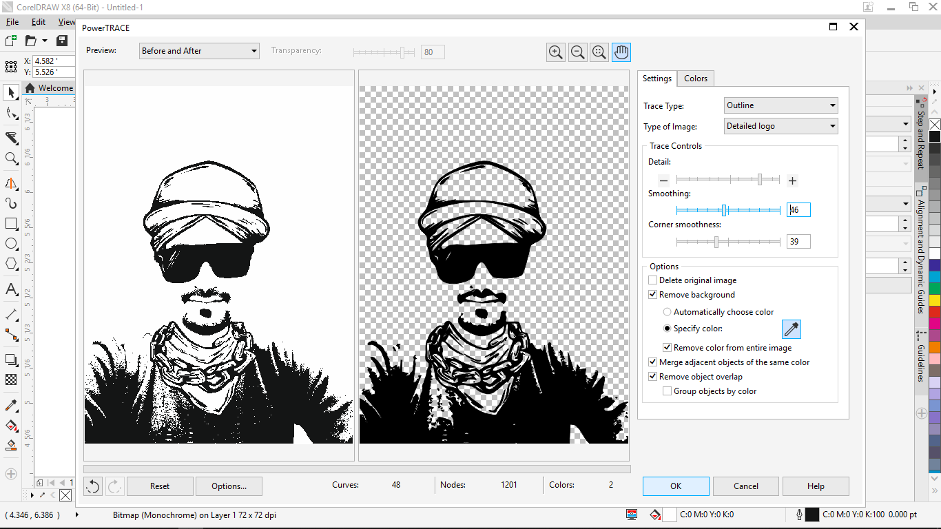This screenshot has height=529, width=941.
Task: Open the Preview mode dropdown
Action: point(199,51)
